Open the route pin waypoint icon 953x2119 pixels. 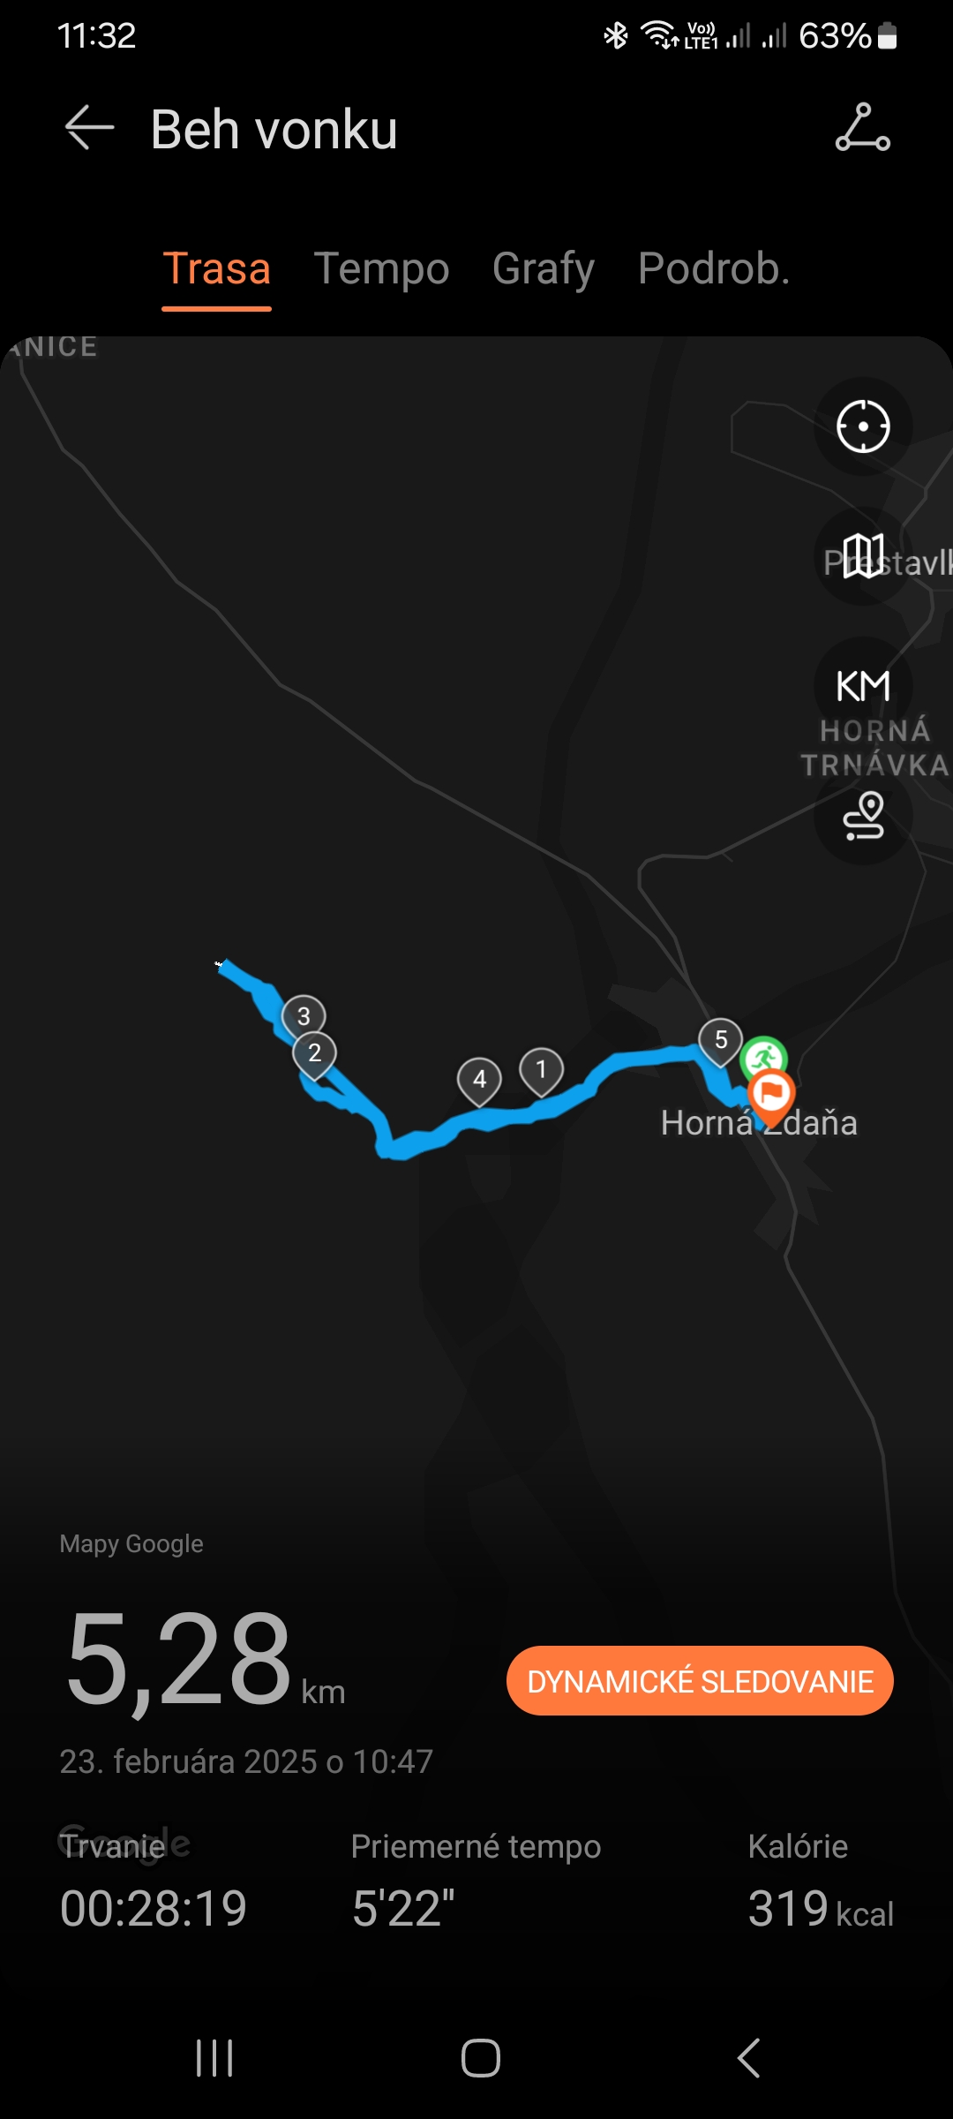(x=862, y=815)
